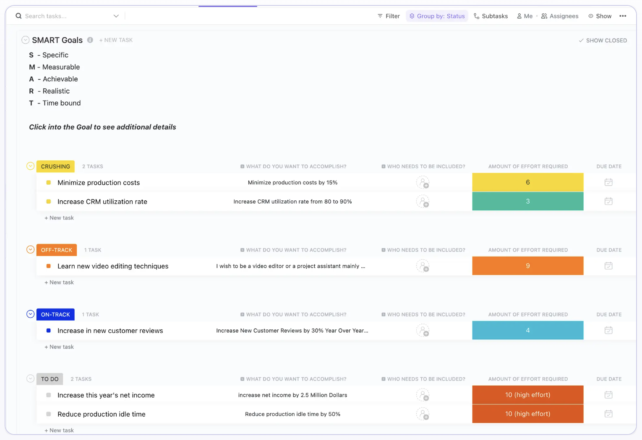Set due date for Increase in new customer reviews
Image resolution: width=642 pixels, height=440 pixels.
[x=608, y=330]
